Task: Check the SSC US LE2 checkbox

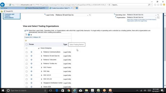Action: [x=26, y=79]
